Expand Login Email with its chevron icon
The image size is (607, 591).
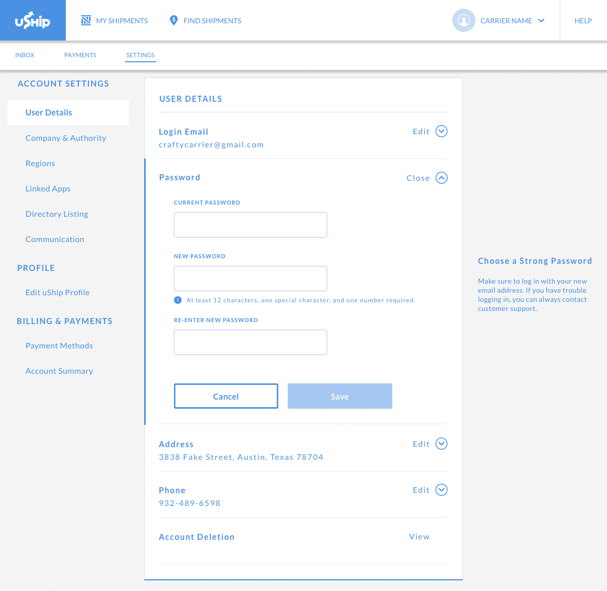pos(442,131)
